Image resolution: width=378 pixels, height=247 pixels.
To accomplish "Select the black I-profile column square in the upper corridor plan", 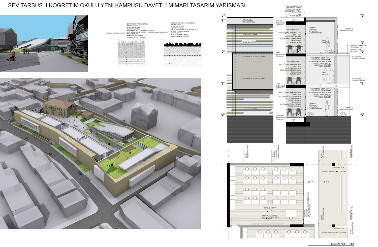I will (x=334, y=164).
